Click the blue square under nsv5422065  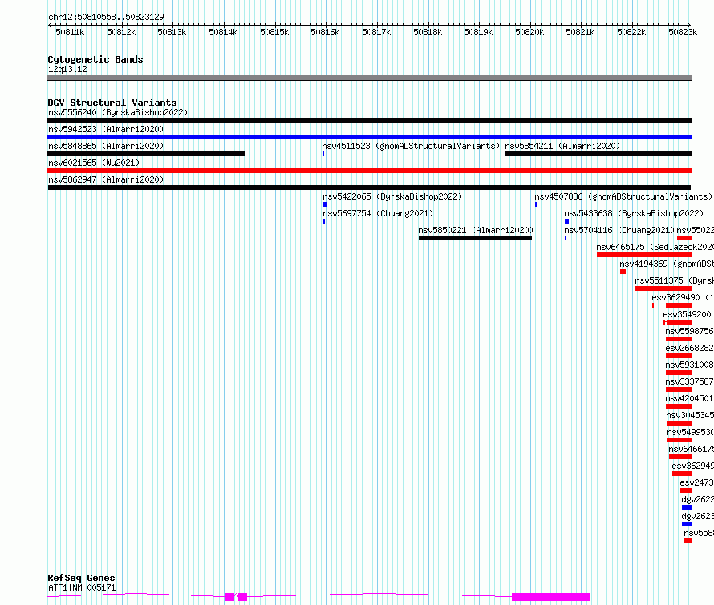pyautogui.click(x=325, y=204)
